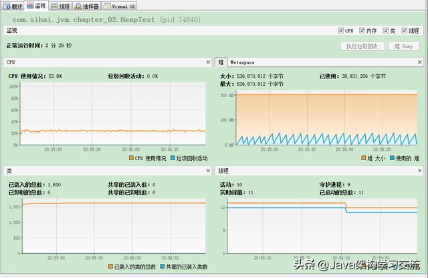
Task: Toggle the 内存 memory checkbox
Action: pos(362,31)
